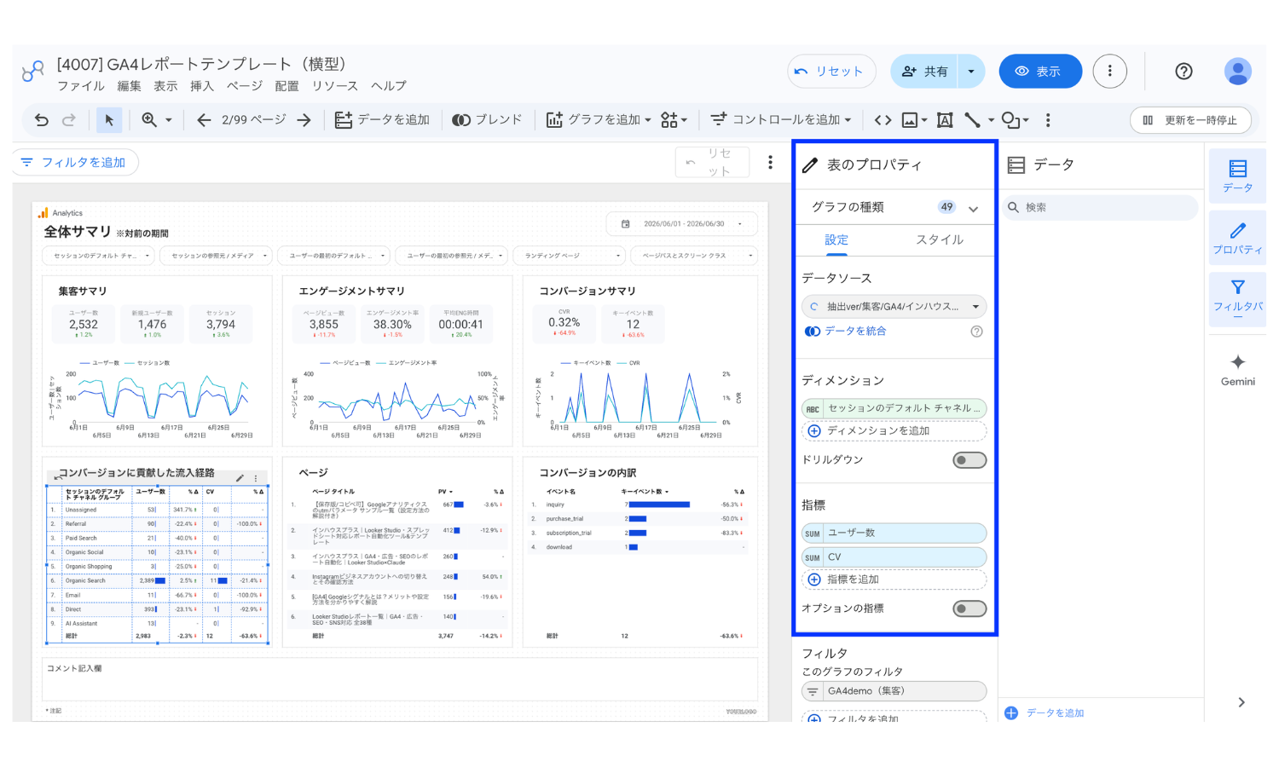The image size is (1279, 767).
Task: Activate the selection pointer tool
Action: pyautogui.click(x=109, y=120)
